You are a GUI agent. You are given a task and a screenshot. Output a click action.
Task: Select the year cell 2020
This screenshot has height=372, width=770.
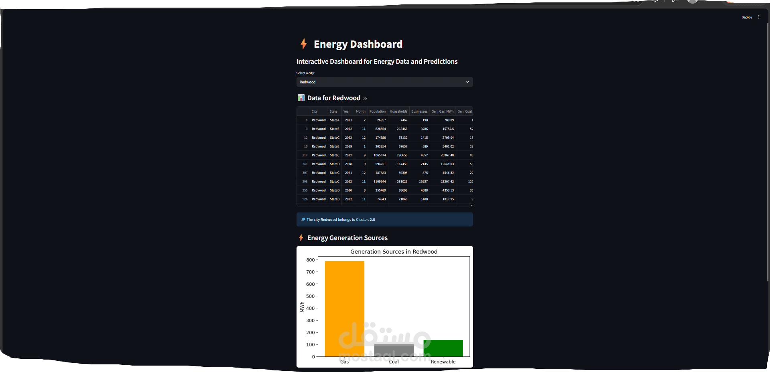pos(347,191)
